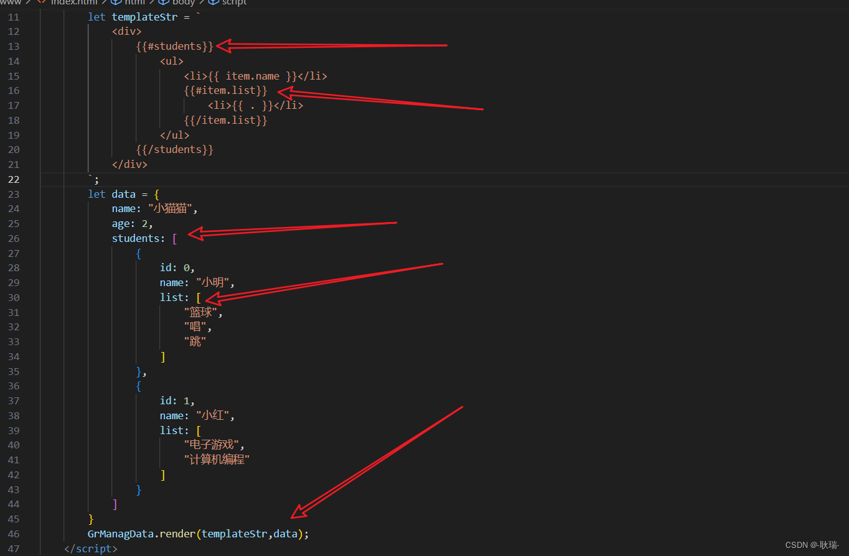Click the id: 1 property
Viewport: 849px width, 556px height.
(x=177, y=401)
